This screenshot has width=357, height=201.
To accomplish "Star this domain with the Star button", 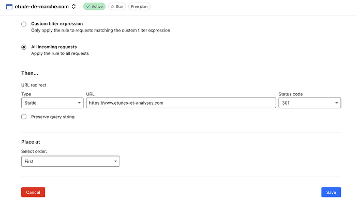I will (x=117, y=6).
